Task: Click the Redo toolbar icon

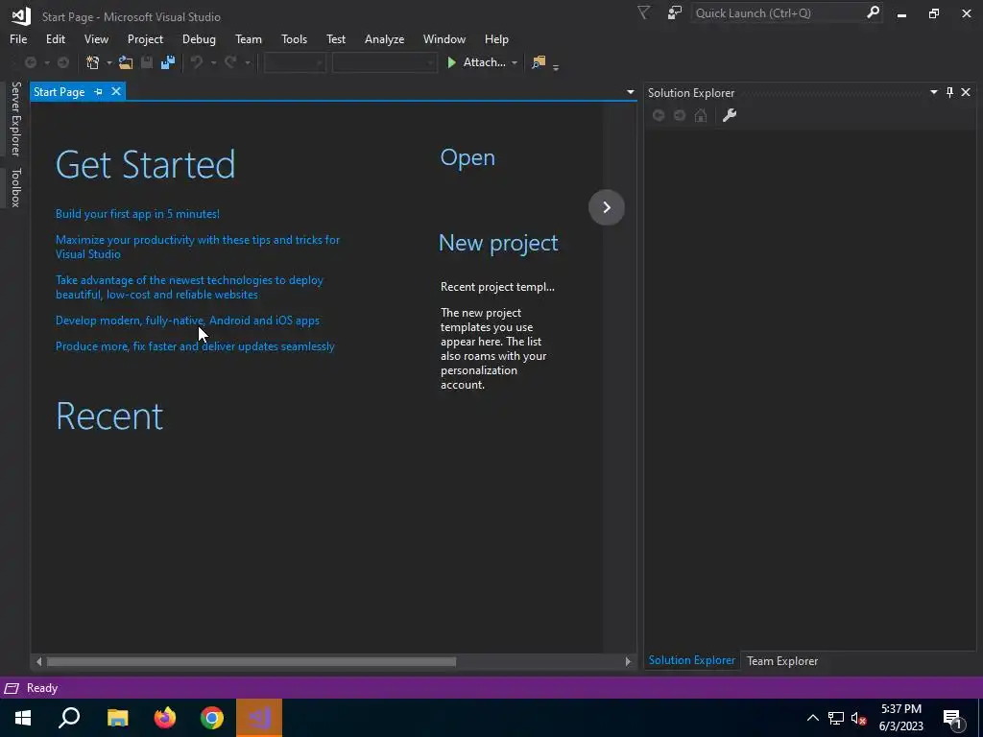Action: [230, 62]
